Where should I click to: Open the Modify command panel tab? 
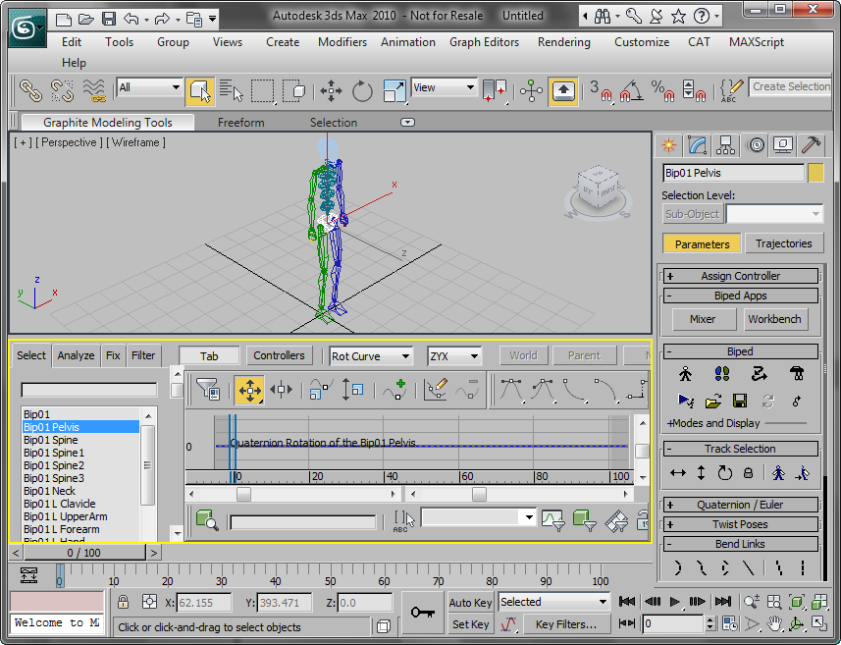(x=697, y=145)
